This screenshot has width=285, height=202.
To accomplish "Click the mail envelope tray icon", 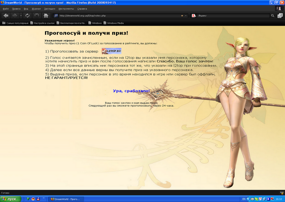I will click(x=253, y=199).
